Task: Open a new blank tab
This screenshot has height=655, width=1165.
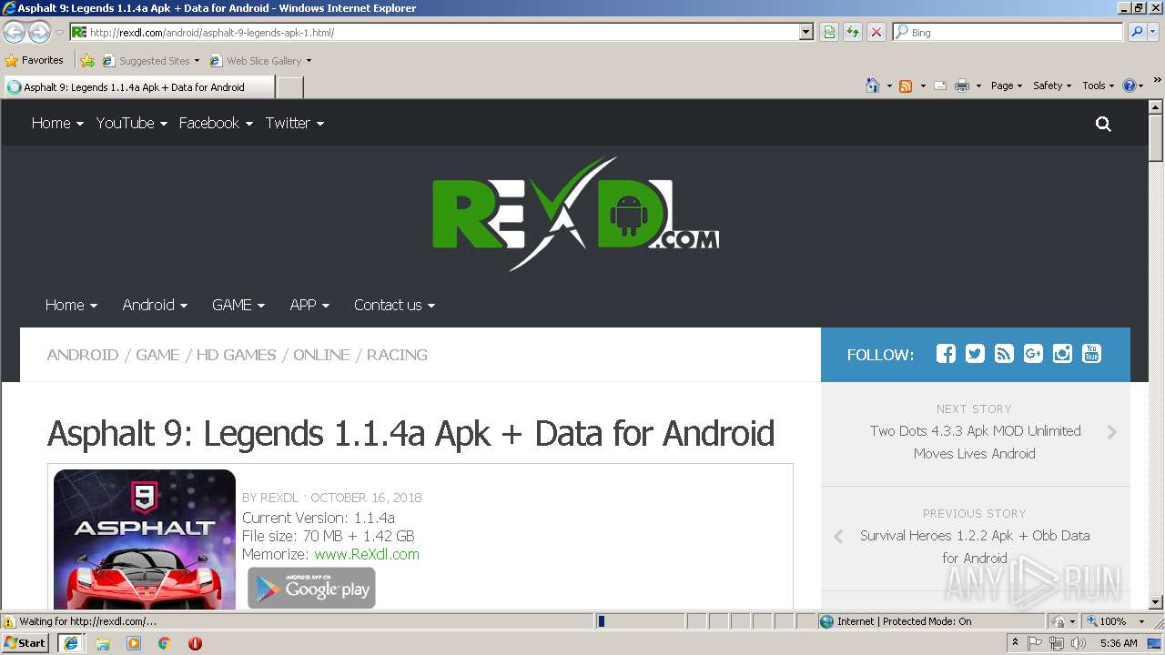Action: [289, 87]
